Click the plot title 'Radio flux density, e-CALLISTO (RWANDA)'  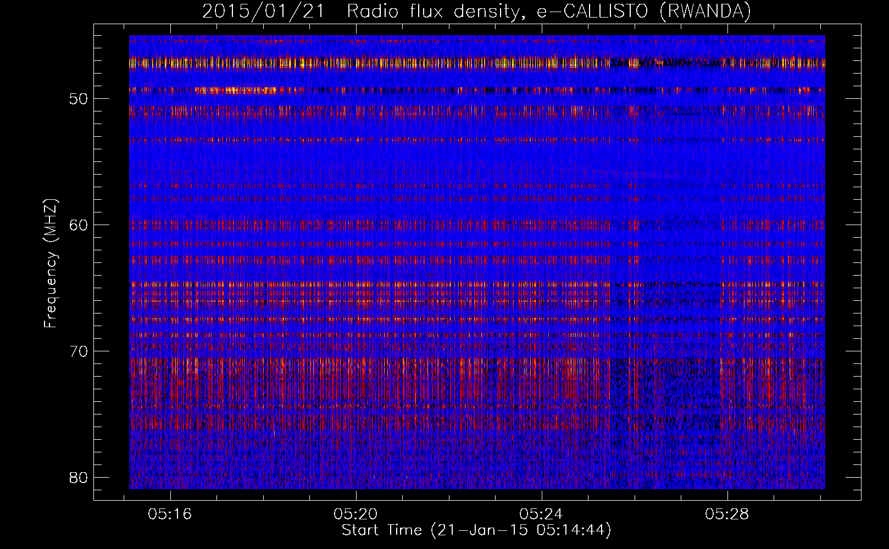548,12
